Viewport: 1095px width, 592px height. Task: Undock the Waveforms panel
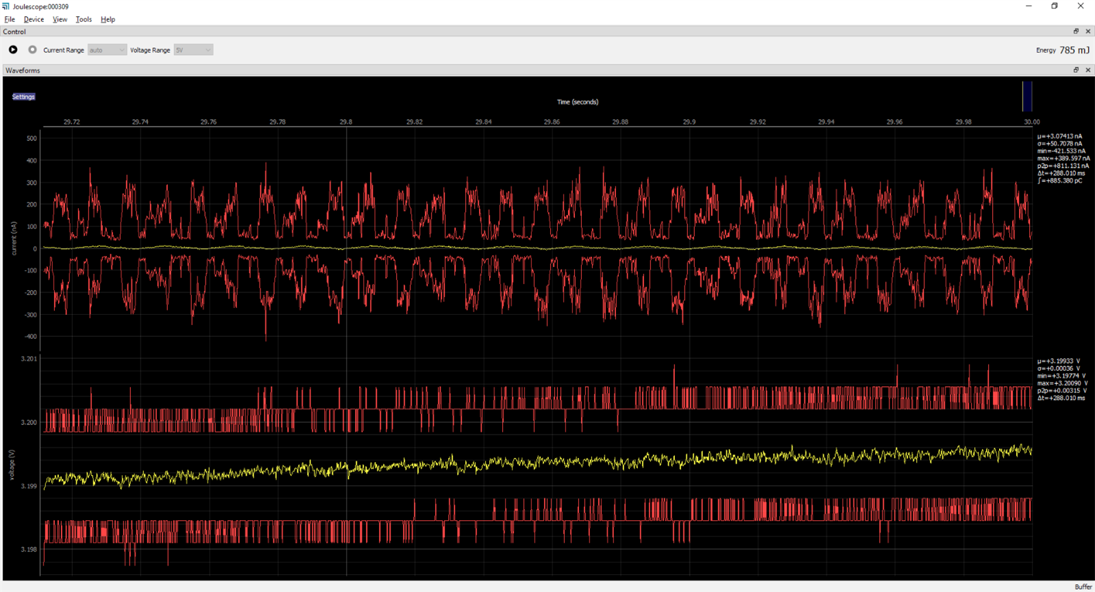1076,70
